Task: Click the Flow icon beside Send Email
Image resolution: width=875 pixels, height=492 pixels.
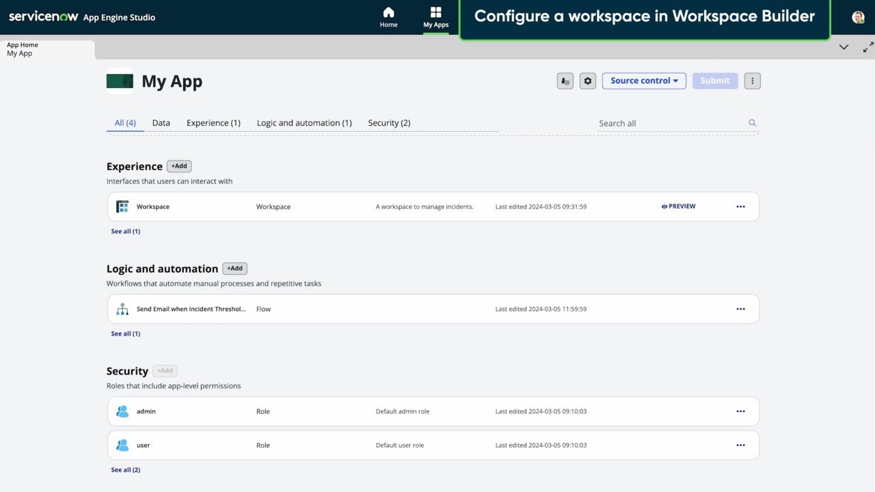Action: [x=122, y=308]
